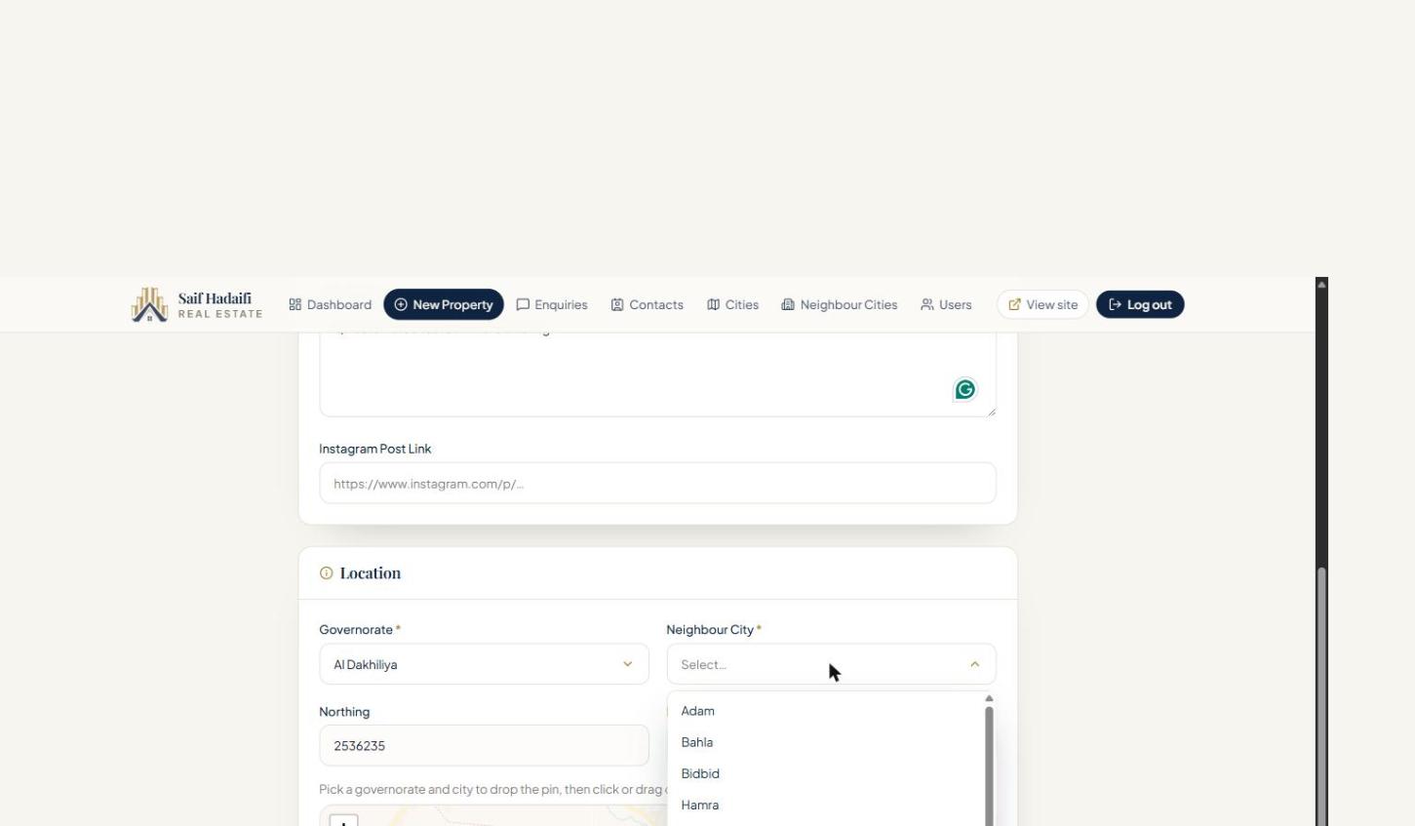This screenshot has height=826, width=1415.
Task: Click the scroll-up arrow of the page scrollbar
Action: [1321, 284]
